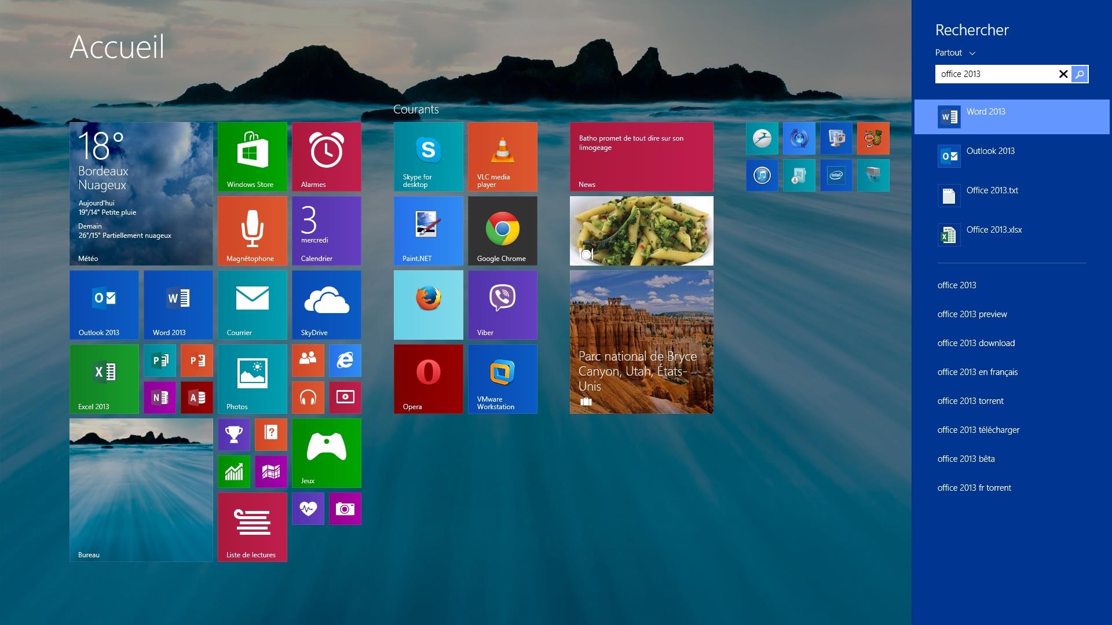
Task: Click the magnifier search button
Action: point(1080,74)
